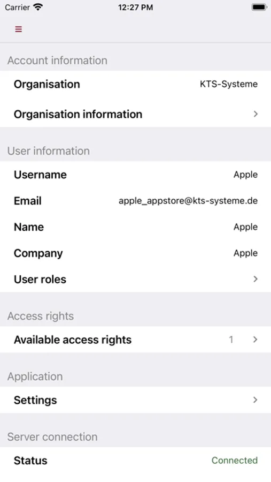Viewport: 271px width, 482px height.
Task: Open the Settings entry
Action: click(135, 400)
